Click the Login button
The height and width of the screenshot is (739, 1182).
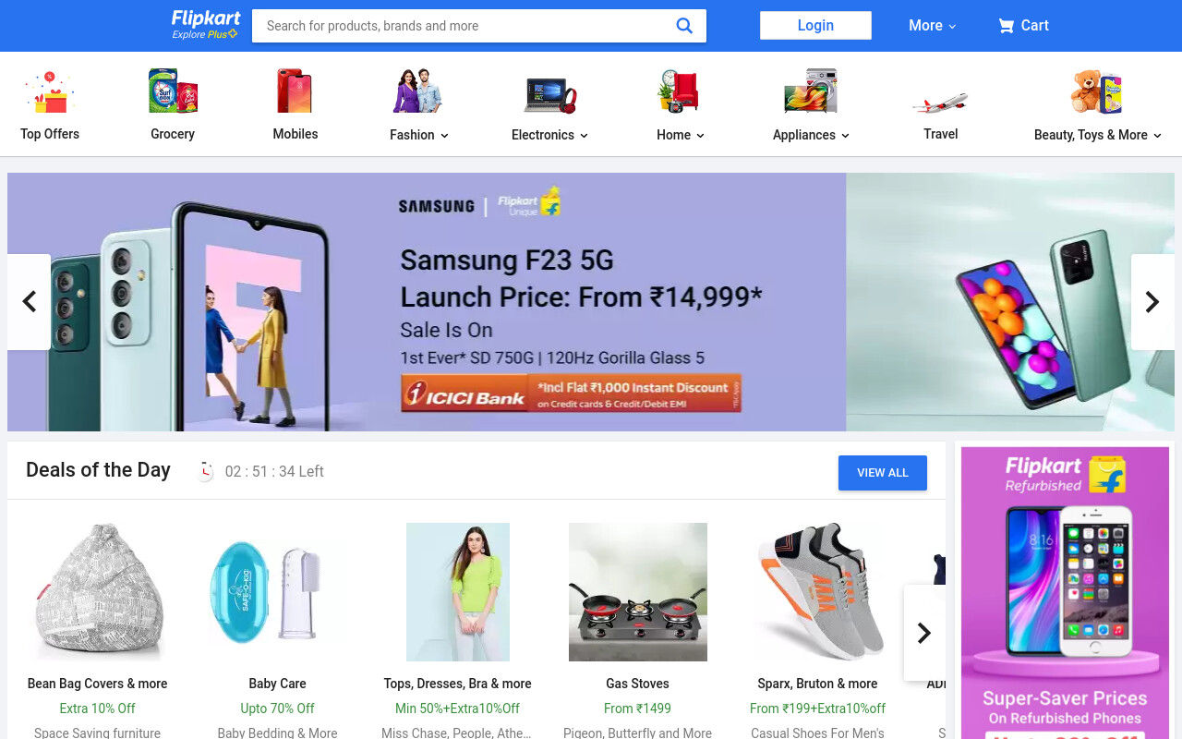pyautogui.click(x=815, y=26)
